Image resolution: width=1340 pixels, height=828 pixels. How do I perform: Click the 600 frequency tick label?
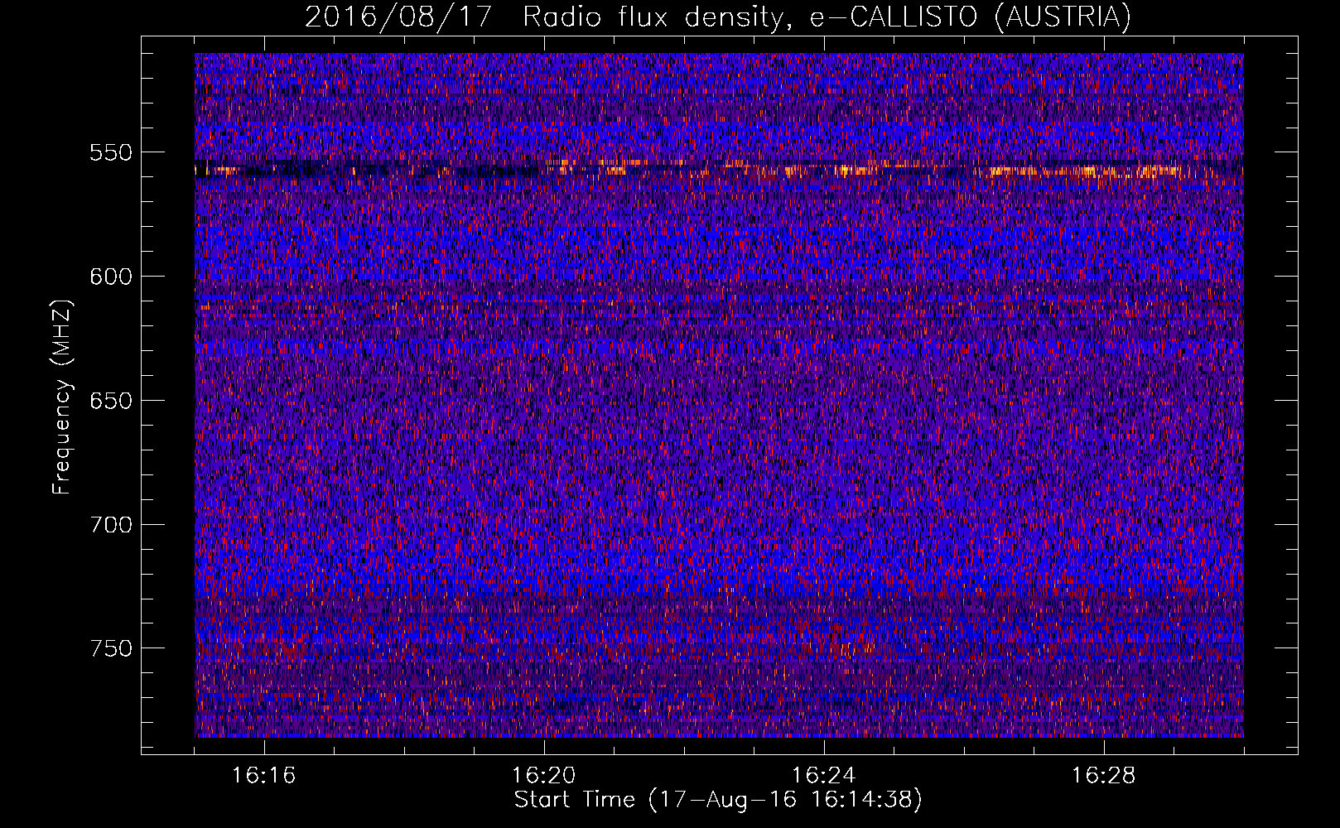point(111,277)
